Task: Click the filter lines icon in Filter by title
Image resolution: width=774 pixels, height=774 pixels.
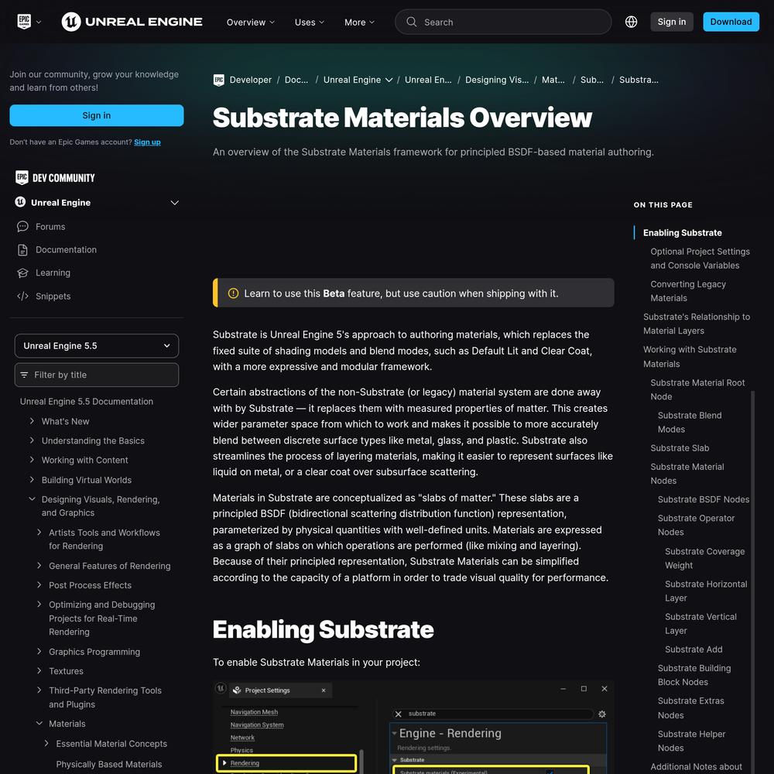Action: click(x=24, y=375)
